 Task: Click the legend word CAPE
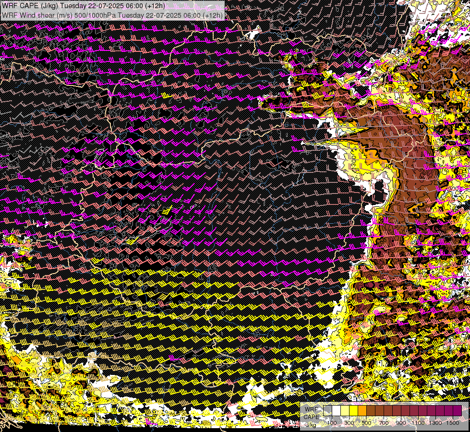[x=312, y=417]
